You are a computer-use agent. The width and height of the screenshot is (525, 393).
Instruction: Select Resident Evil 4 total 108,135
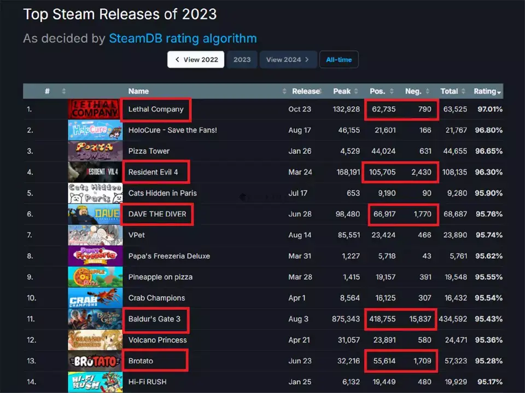click(x=454, y=172)
